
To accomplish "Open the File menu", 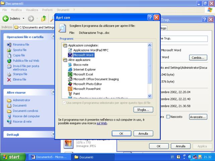I will [x=5, y=10].
